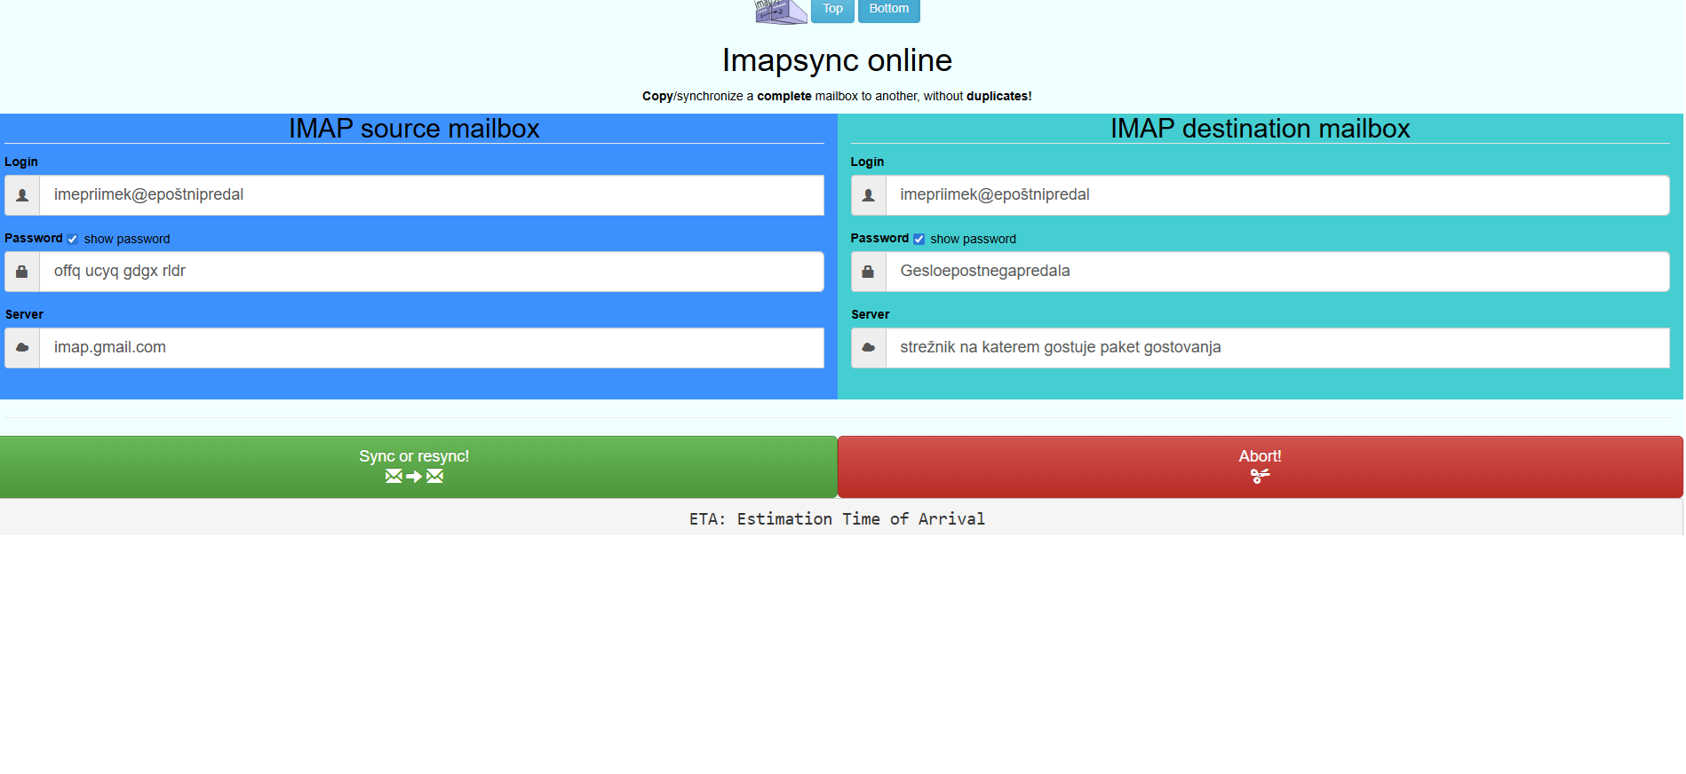Click the lock icon beside source password
This screenshot has width=1686, height=774.
[x=22, y=272]
